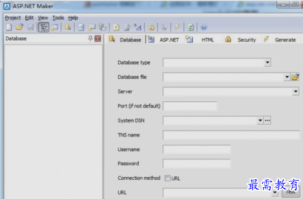This screenshot has width=303, height=199.
Task: Click the lightning bolt generate icon
Action: (x=177, y=27)
